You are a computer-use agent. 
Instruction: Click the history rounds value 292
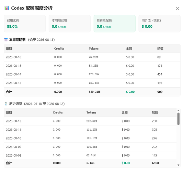pos(155,147)
